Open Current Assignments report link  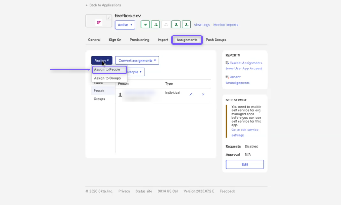pyautogui.click(x=244, y=66)
